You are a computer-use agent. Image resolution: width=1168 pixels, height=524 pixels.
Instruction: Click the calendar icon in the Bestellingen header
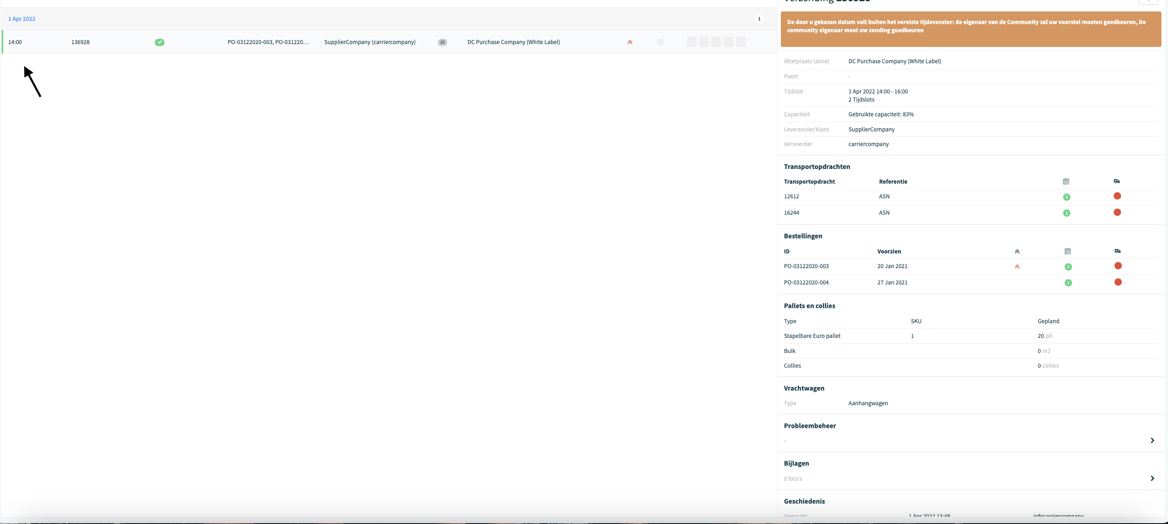point(1068,251)
